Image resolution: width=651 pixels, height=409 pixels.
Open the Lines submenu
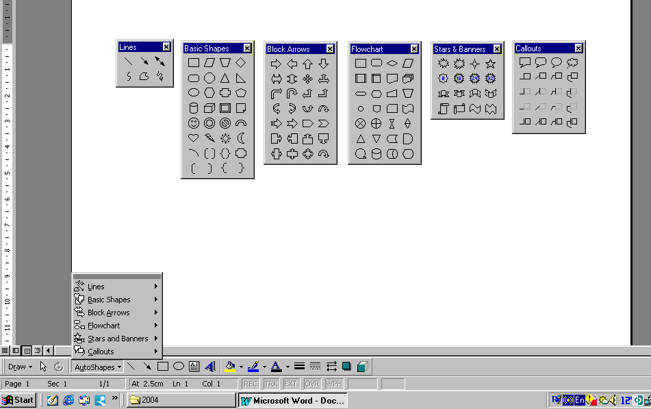(x=116, y=286)
